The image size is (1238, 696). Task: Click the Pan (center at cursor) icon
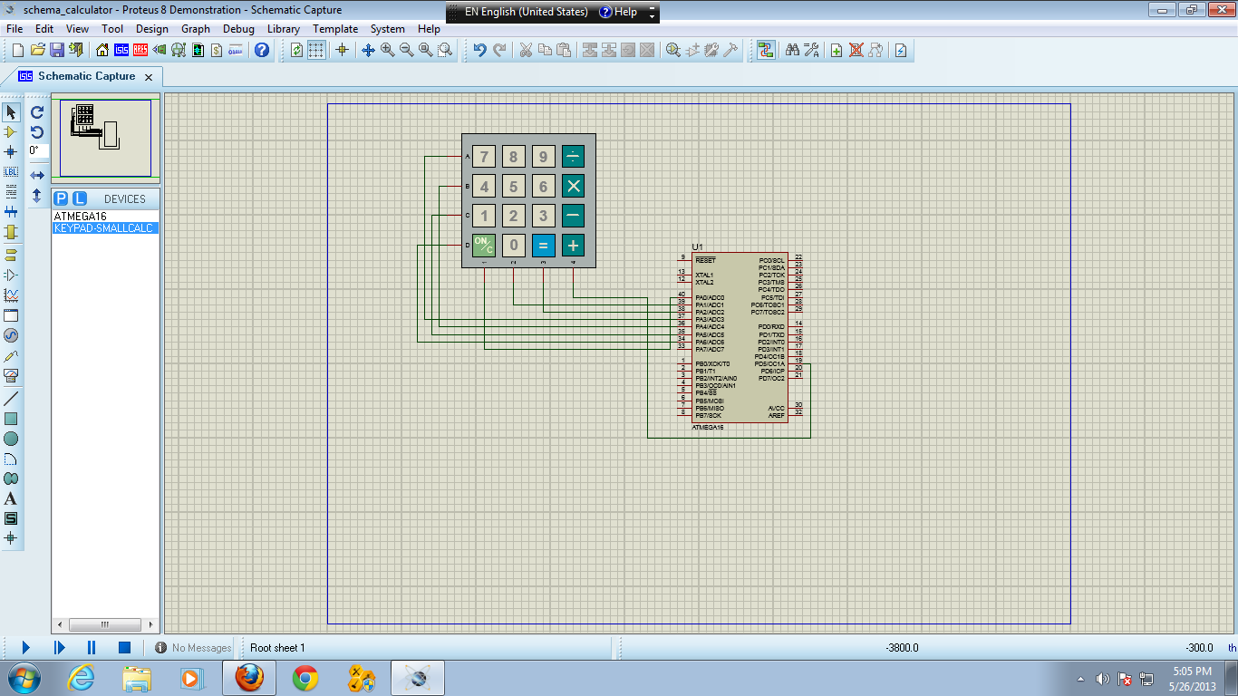click(x=368, y=50)
